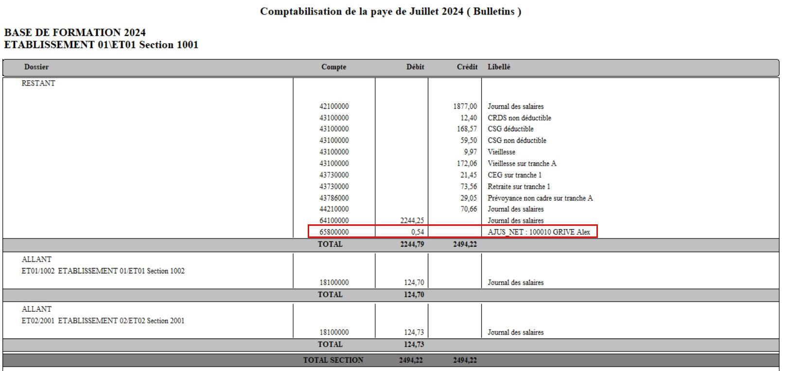Click the 'Libellé' column header
Screen dimensions: 786x371
click(x=499, y=67)
